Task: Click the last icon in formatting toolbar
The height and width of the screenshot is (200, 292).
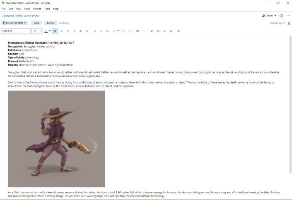Action: 179,31
